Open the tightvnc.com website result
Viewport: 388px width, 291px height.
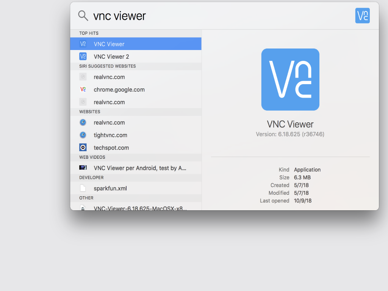tap(136, 135)
